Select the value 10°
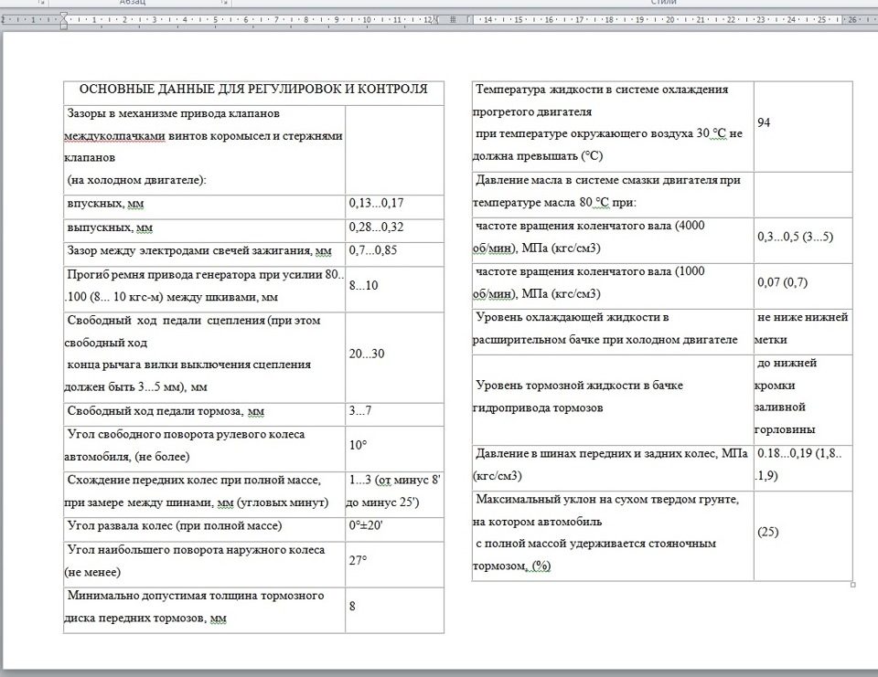The height and width of the screenshot is (677, 878). click(358, 445)
